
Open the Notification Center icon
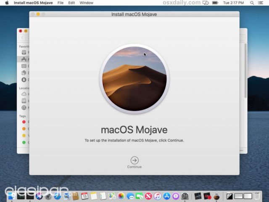(262, 3)
